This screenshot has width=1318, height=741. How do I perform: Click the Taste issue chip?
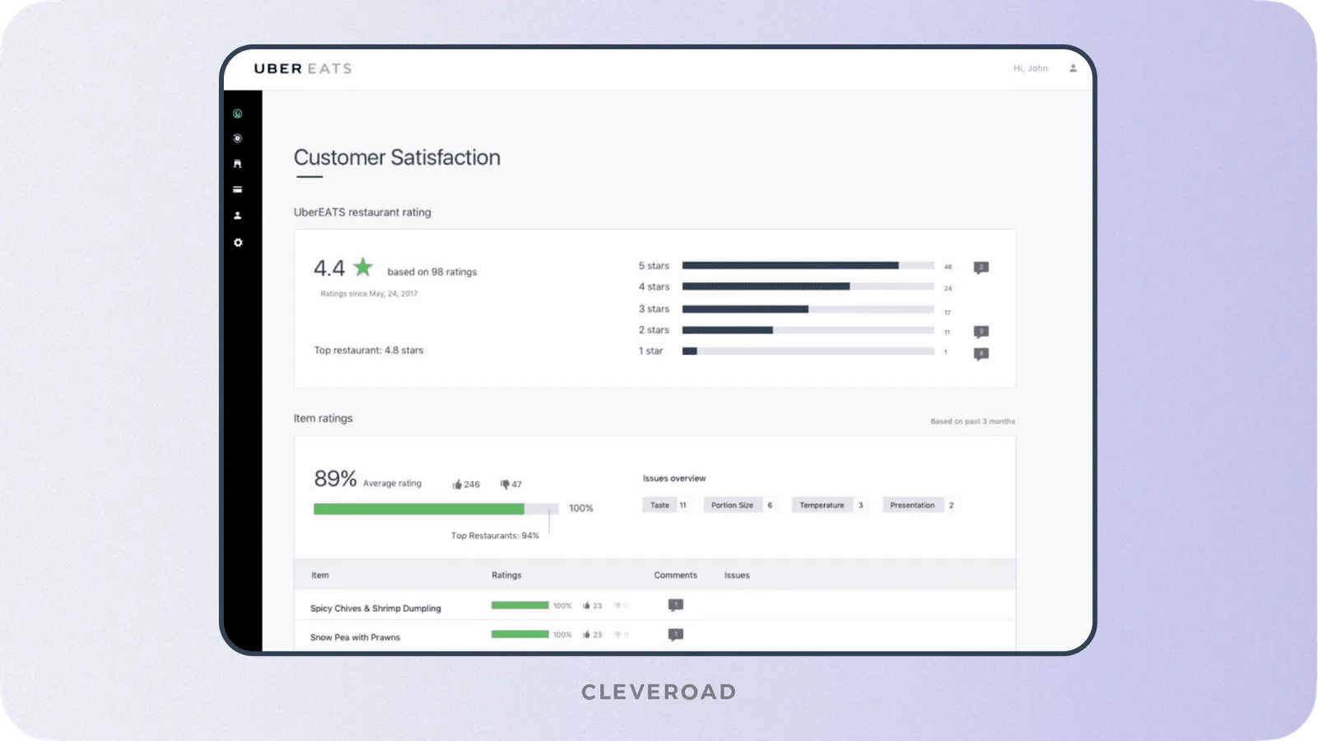click(x=664, y=505)
